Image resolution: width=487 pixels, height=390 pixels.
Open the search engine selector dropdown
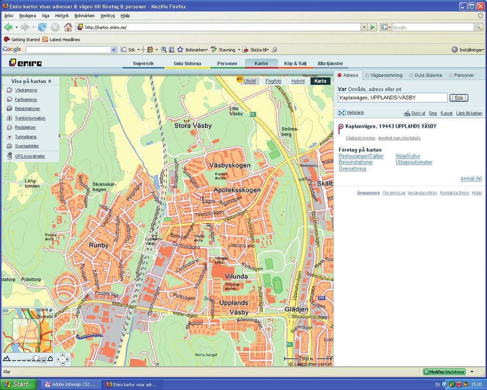click(x=386, y=27)
